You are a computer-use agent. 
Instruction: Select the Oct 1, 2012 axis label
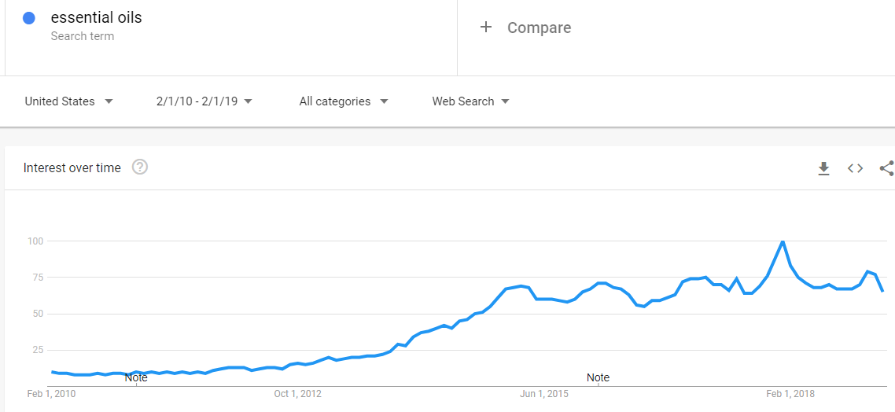tap(298, 394)
